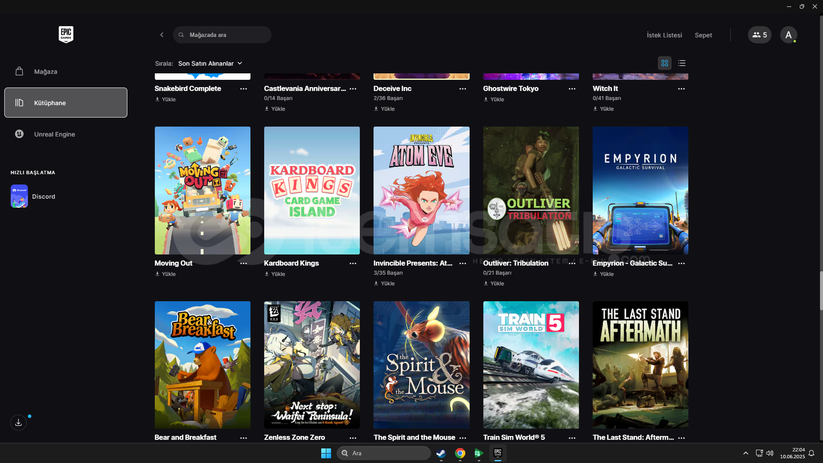Open the Mağaza store section
Viewport: 823px width, 463px height.
(66, 71)
